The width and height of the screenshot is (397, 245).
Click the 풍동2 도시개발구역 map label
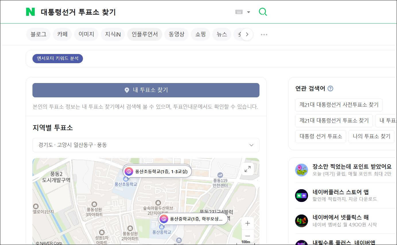(56, 177)
